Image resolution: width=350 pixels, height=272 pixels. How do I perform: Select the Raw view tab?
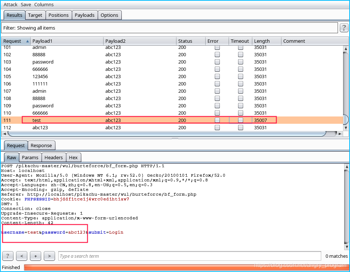(12, 158)
